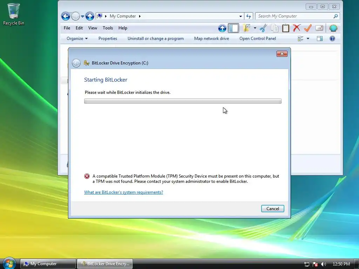The height and width of the screenshot is (269, 359).
Task: Open What are BitLocker's system requirements link
Action: click(x=124, y=192)
